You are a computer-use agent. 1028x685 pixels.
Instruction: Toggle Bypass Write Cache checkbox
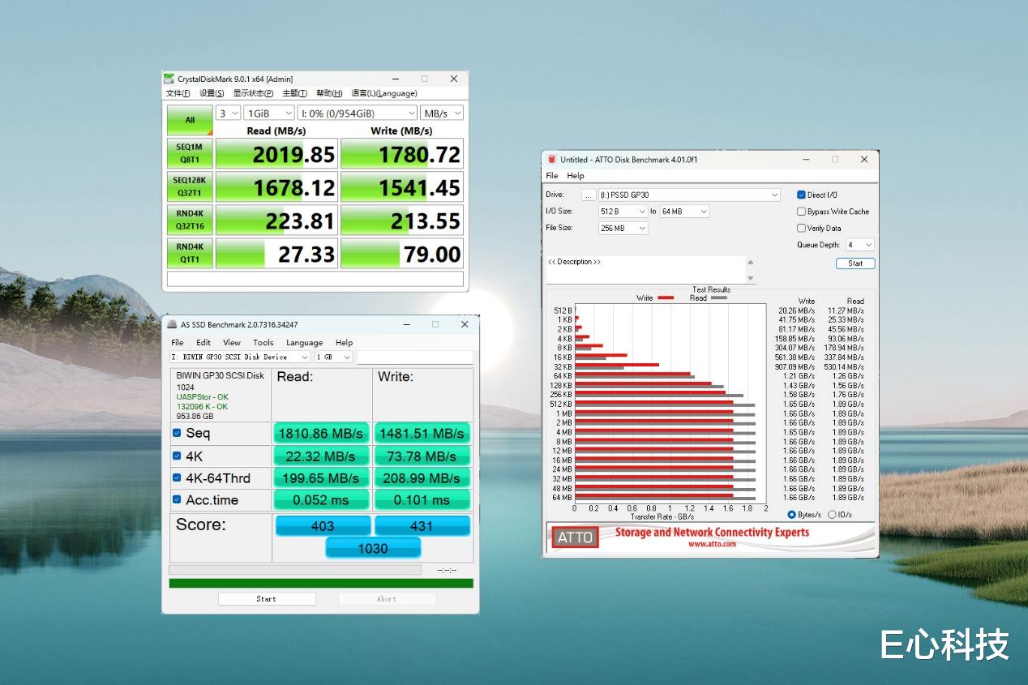tap(802, 212)
